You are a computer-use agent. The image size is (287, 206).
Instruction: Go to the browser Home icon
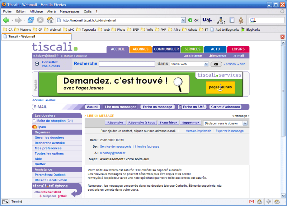(x=50, y=20)
